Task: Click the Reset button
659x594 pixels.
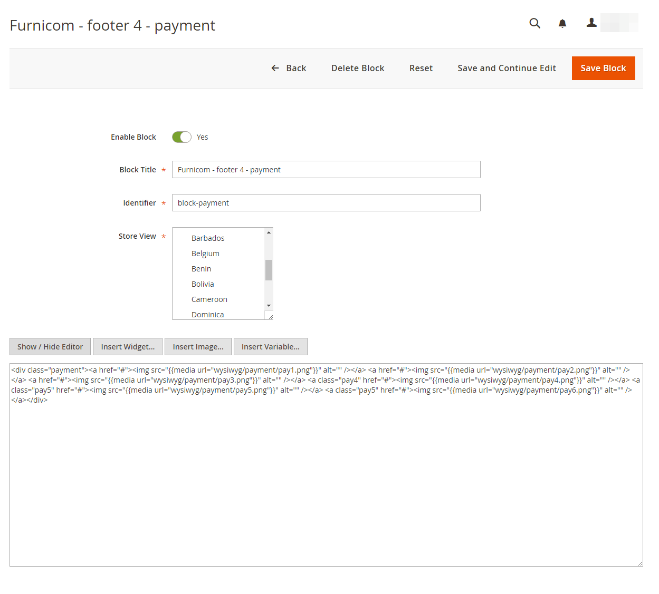Action: click(421, 68)
